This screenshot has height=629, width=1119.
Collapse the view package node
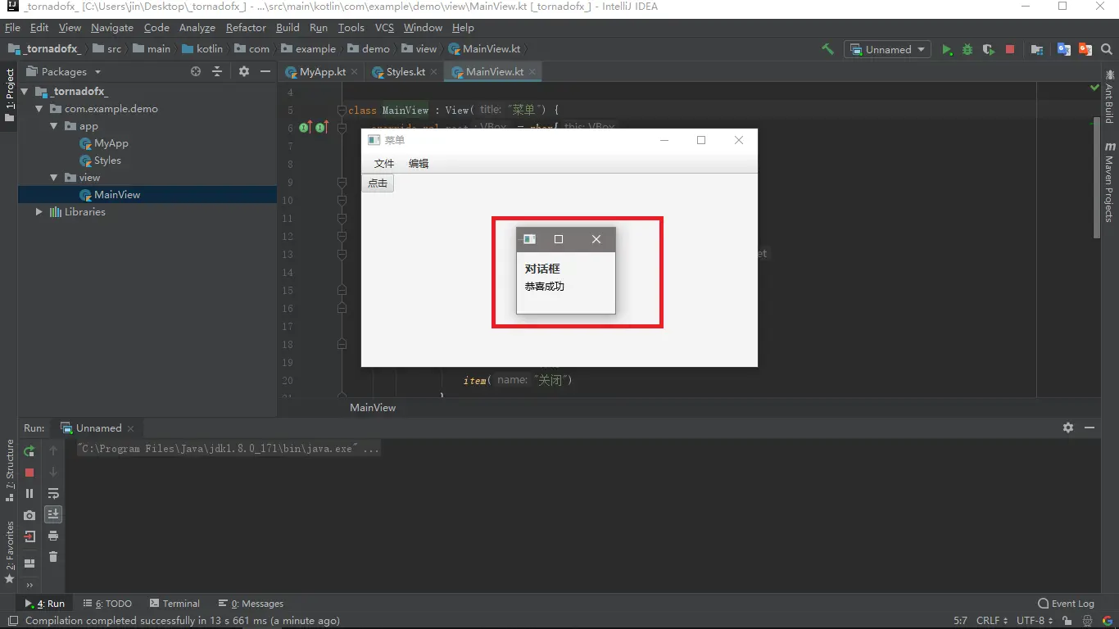tap(53, 178)
